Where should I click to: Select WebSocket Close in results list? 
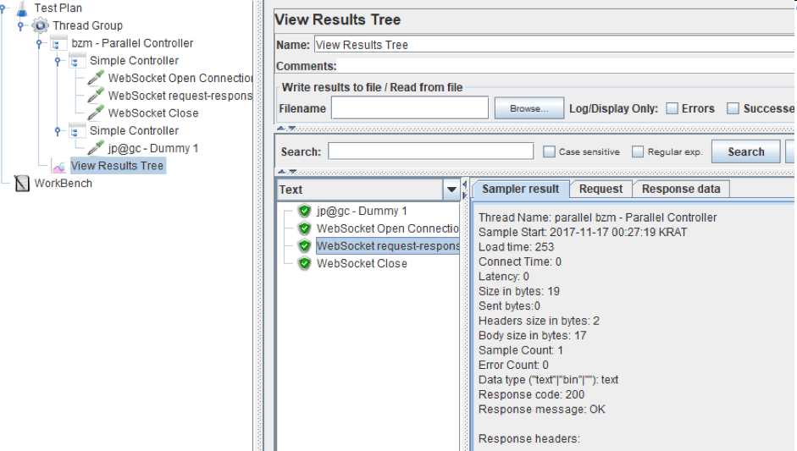tap(362, 264)
